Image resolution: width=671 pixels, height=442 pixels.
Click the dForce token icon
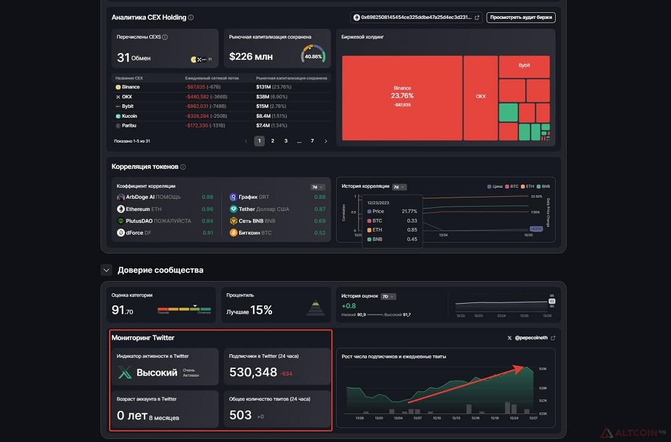pos(121,233)
